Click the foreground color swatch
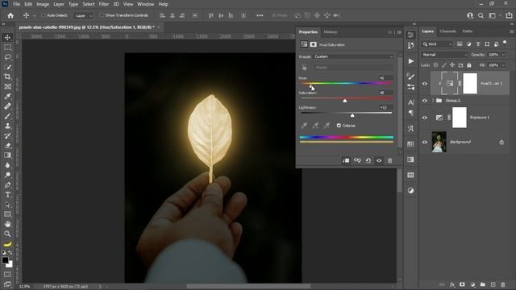The image size is (516, 290). pyautogui.click(x=5, y=260)
